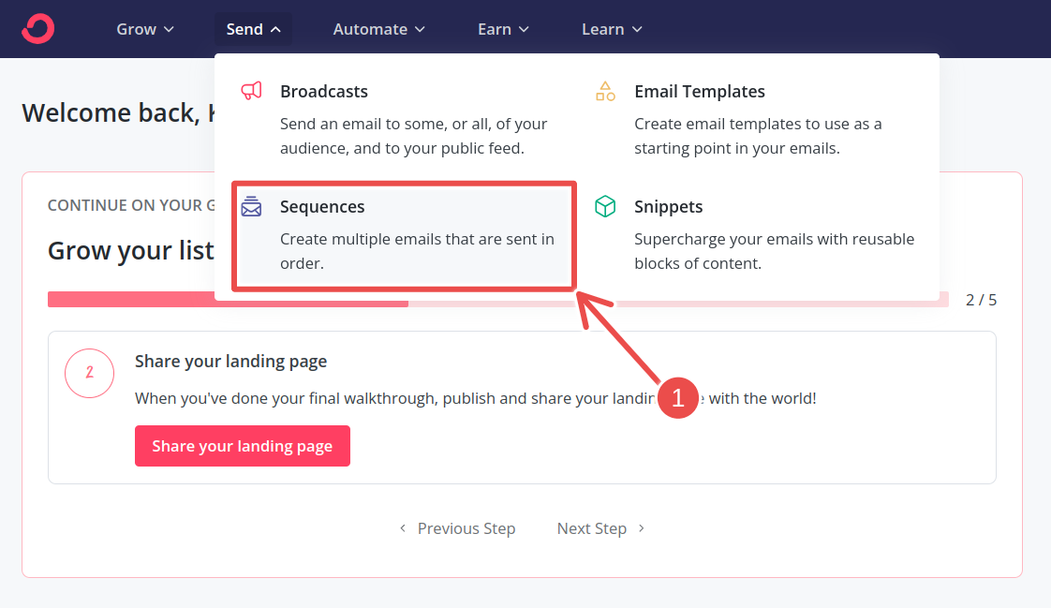1051x608 pixels.
Task: Collapse the open Send menu
Action: (252, 29)
